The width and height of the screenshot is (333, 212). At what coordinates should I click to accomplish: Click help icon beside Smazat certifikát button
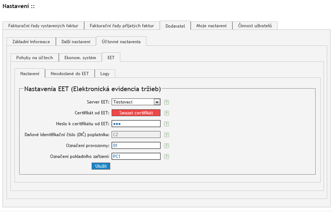pyautogui.click(x=166, y=113)
